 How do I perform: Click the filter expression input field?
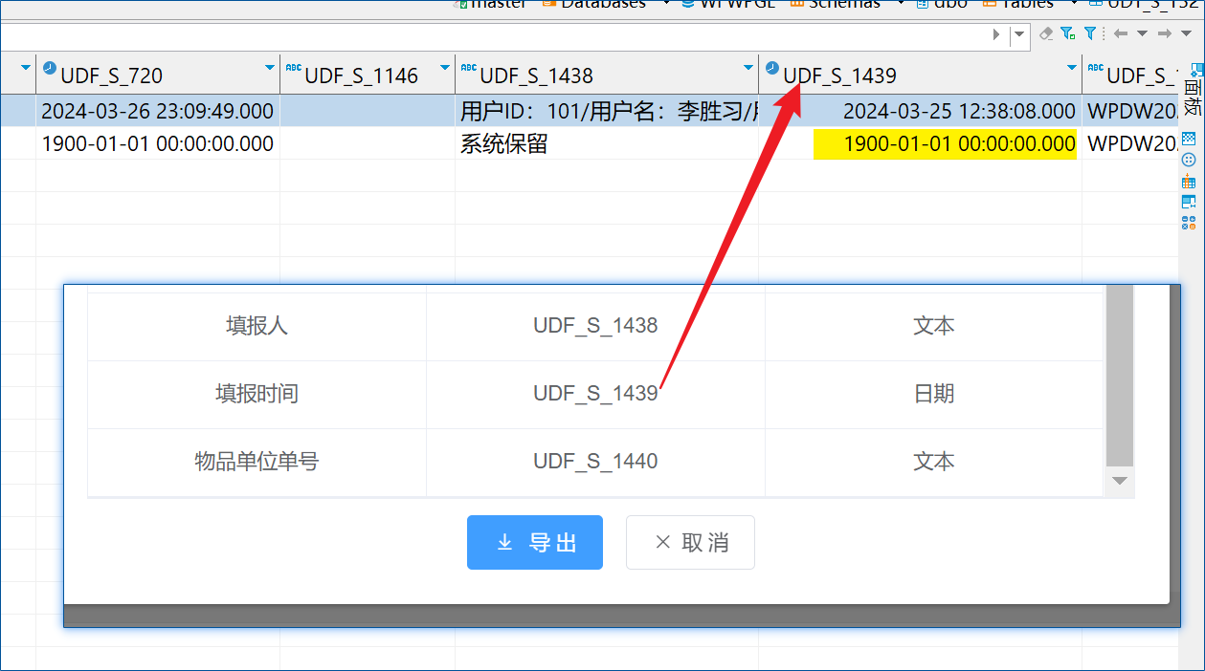point(493,35)
